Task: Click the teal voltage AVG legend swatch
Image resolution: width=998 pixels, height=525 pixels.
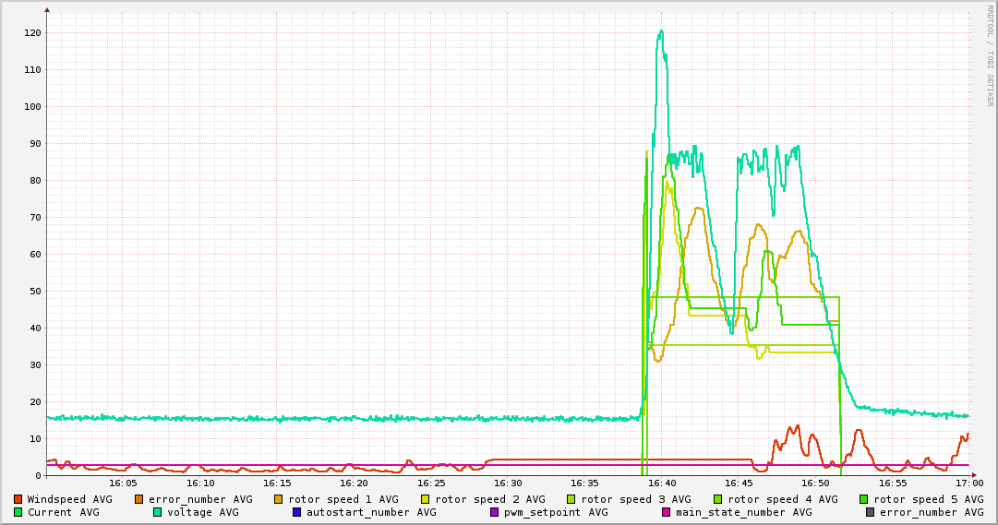Action: [157, 512]
